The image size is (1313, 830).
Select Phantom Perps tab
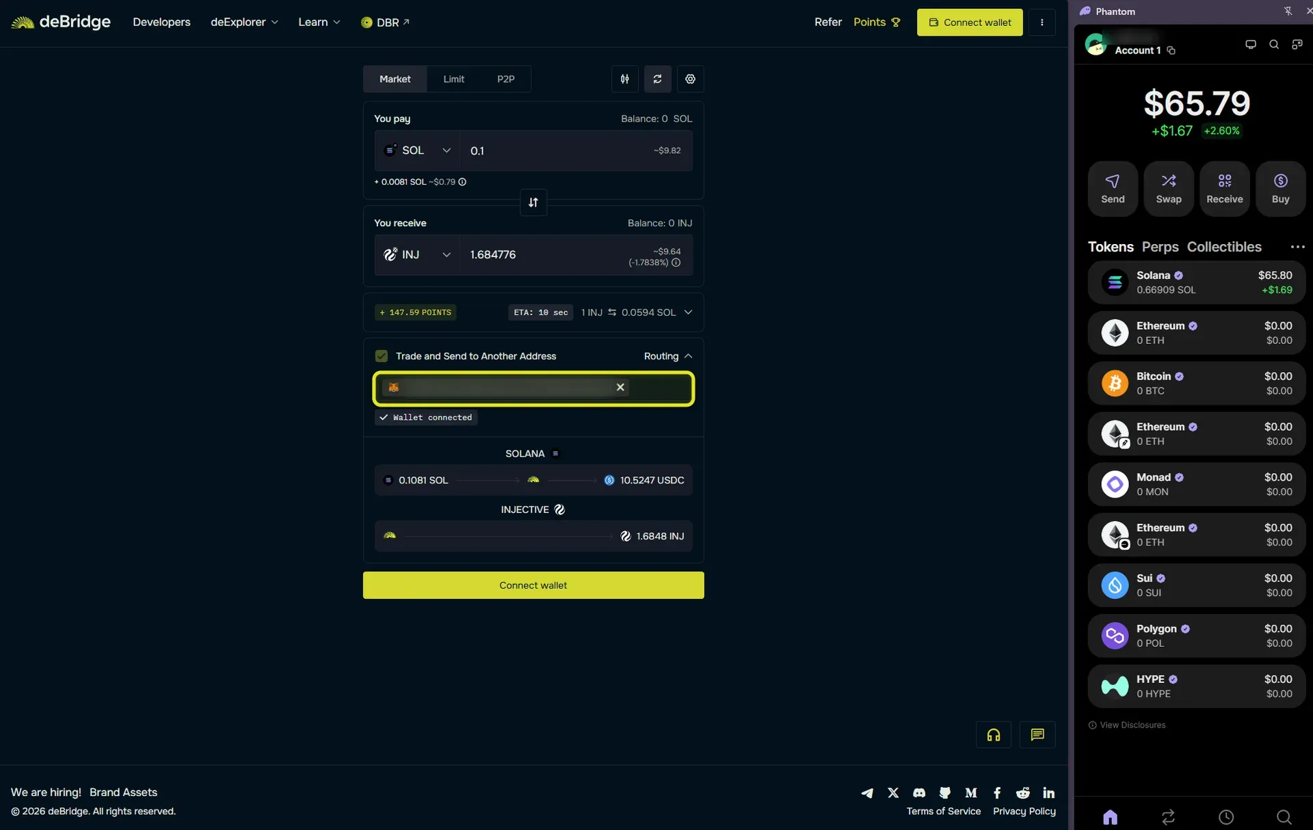[1161, 247]
